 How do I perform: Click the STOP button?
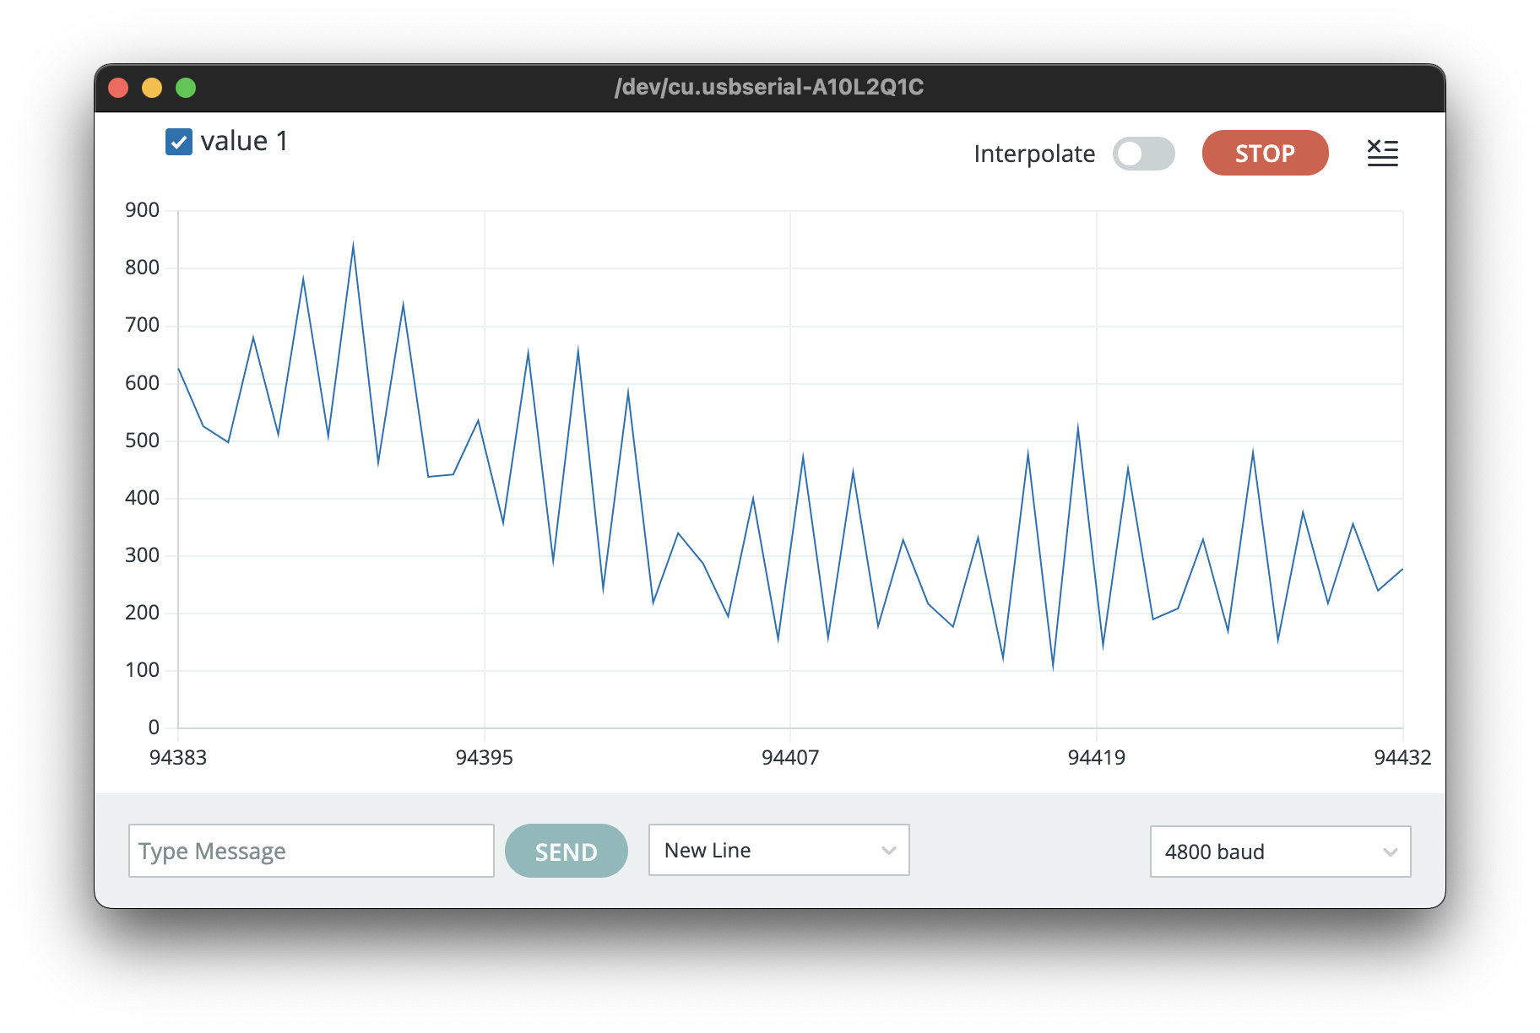(x=1265, y=153)
